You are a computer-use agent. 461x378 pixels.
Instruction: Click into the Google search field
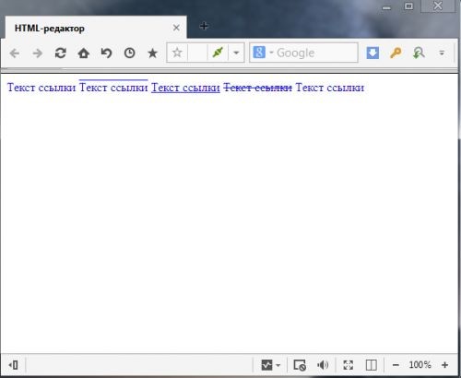316,53
